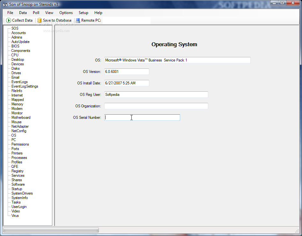Click the OS Serial Number field
The width and height of the screenshot is (302, 236).
tap(142, 118)
